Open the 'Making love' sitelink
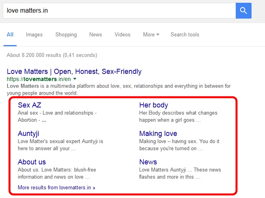This screenshot has height=198, width=265. click(x=158, y=134)
